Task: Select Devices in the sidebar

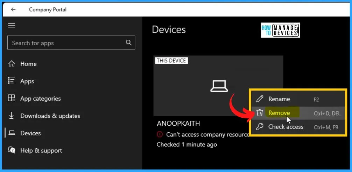Action: pyautogui.click(x=30, y=133)
